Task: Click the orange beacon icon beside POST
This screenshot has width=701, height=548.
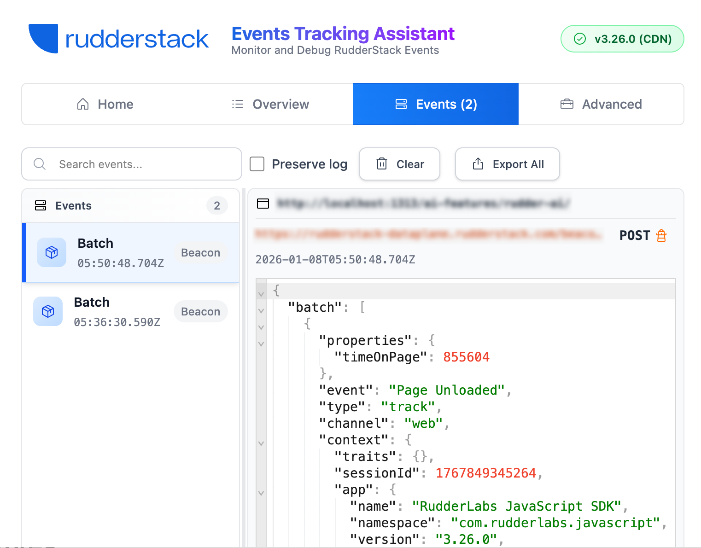Action: [x=661, y=235]
